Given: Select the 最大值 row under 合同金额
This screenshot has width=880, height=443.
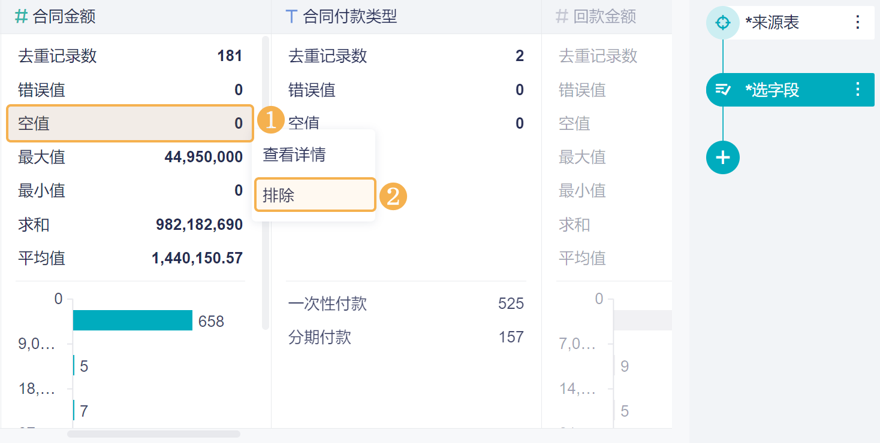Looking at the screenshot, I should pyautogui.click(x=130, y=157).
